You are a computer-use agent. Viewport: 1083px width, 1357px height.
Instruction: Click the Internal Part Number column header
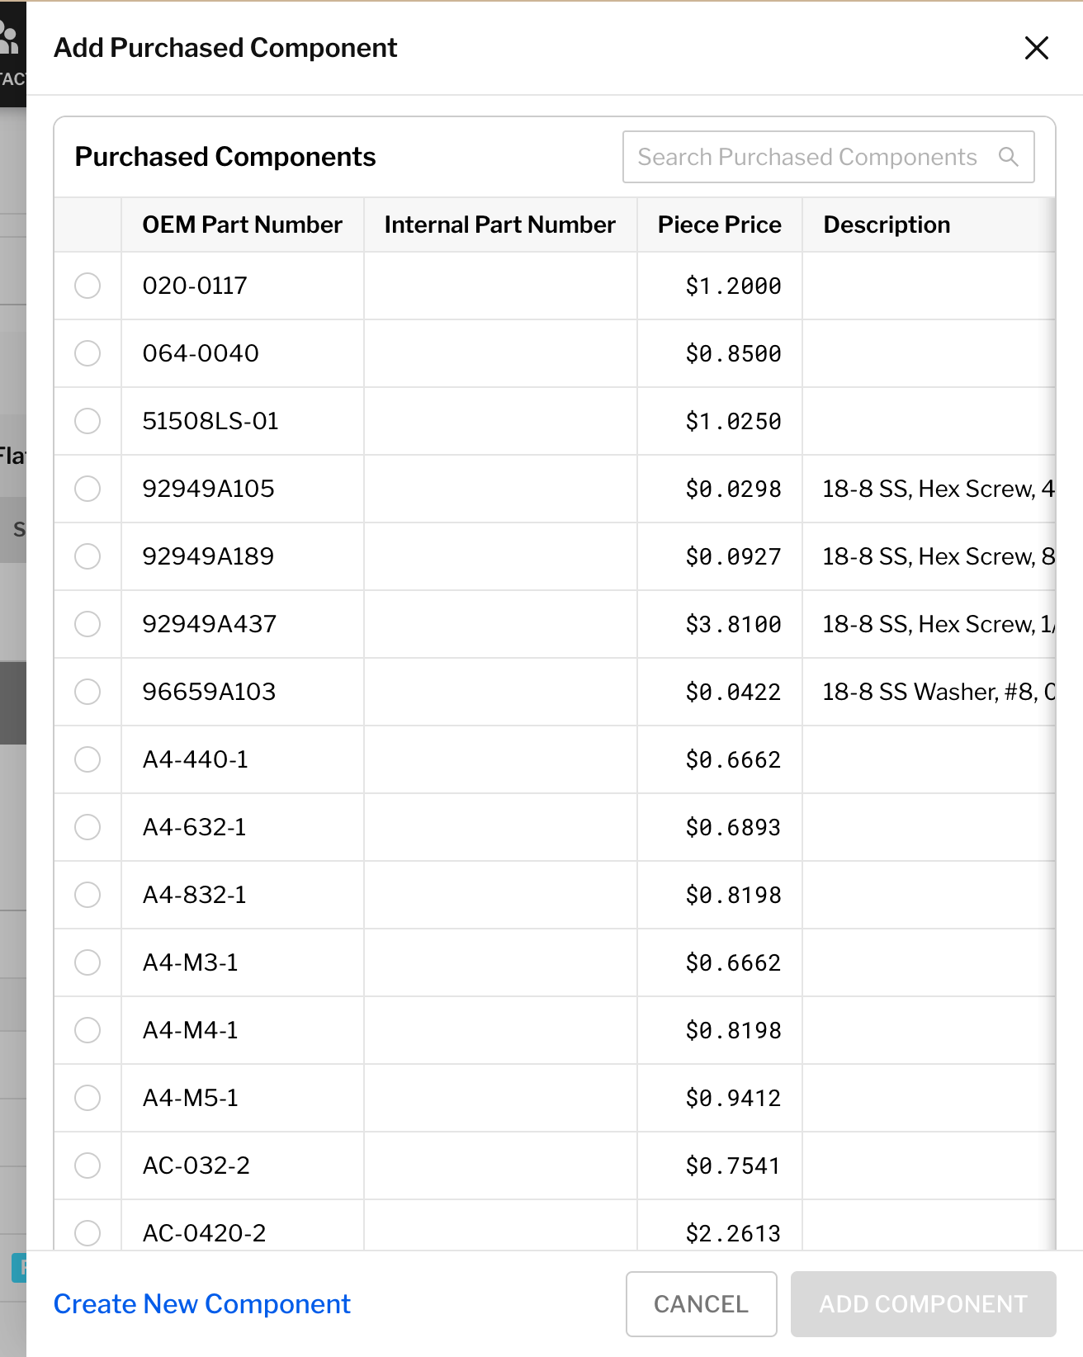click(499, 224)
